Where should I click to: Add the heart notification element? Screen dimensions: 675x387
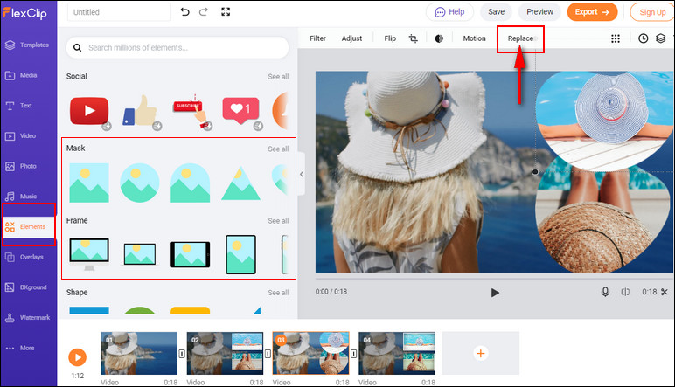coord(240,111)
